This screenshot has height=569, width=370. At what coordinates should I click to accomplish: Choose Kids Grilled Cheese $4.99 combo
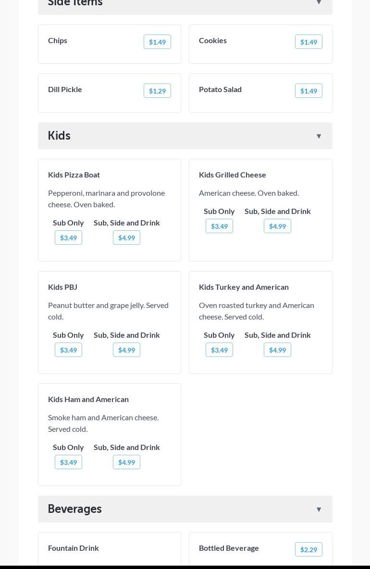pyautogui.click(x=277, y=226)
